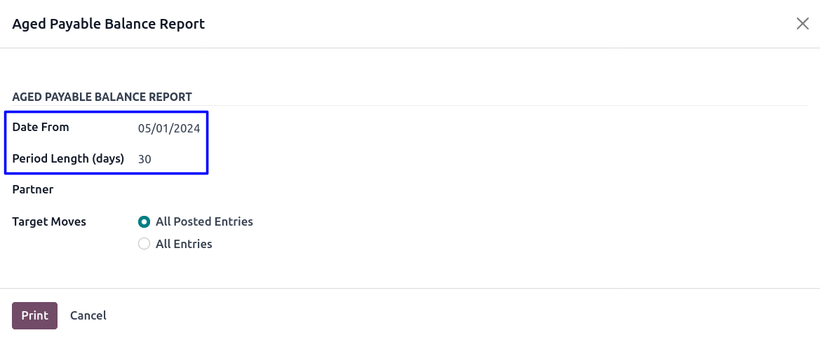Select the All Posted Entries radio button
Image resolution: width=820 pixels, height=342 pixels.
point(144,221)
